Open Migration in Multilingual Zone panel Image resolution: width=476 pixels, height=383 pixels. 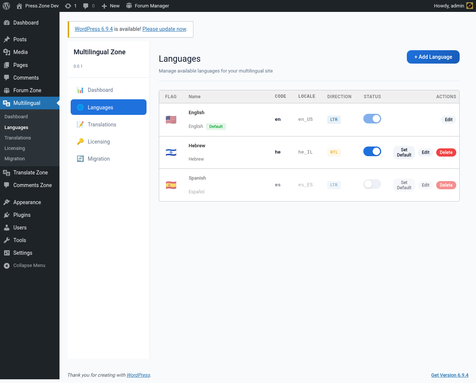[x=109, y=159]
